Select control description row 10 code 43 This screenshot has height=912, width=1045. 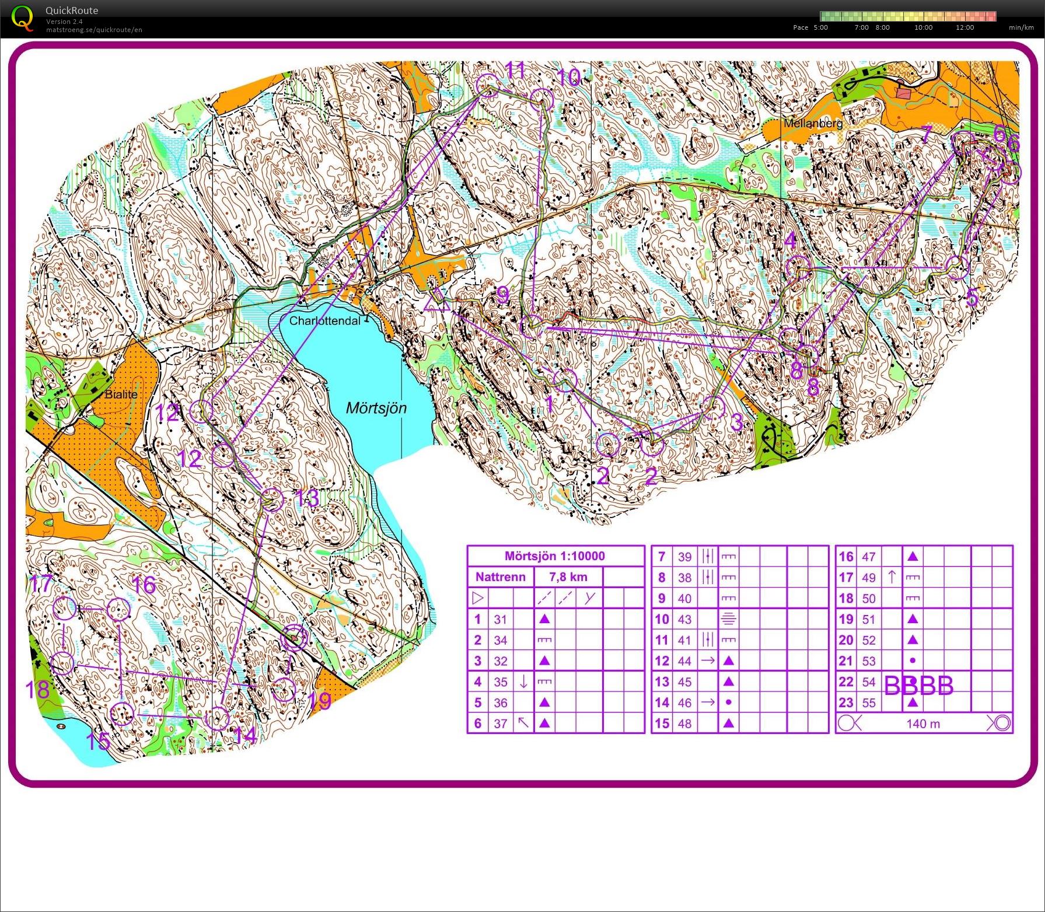click(684, 619)
